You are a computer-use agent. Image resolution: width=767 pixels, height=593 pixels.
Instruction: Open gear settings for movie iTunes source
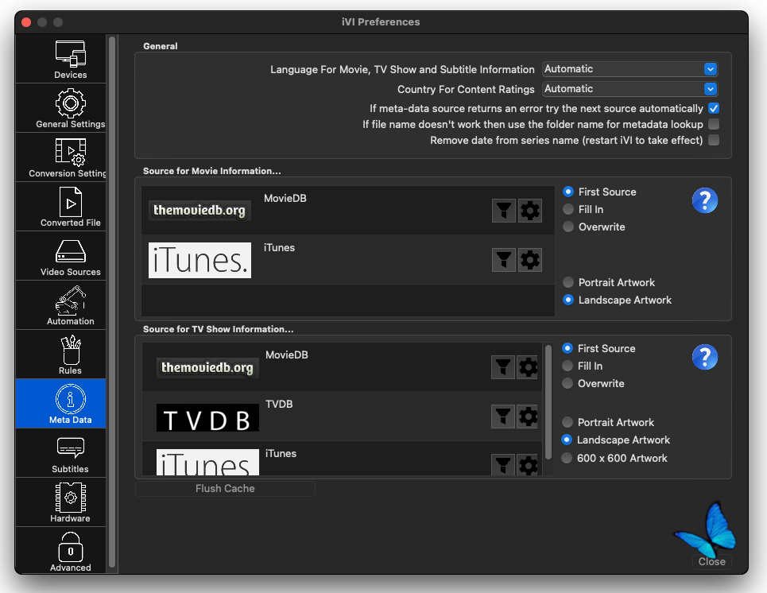(530, 260)
